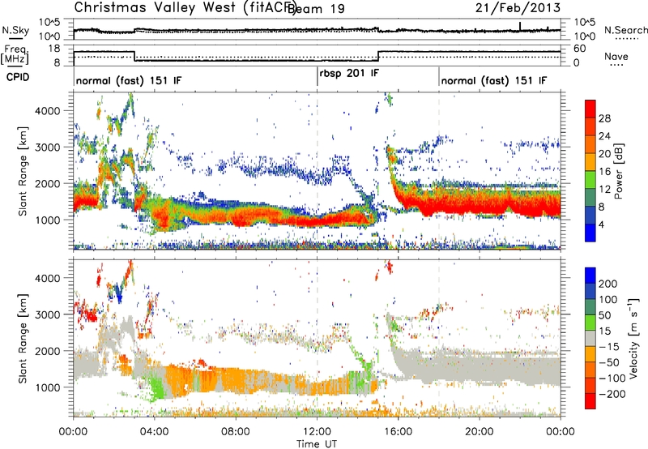Click the "Velocity [m s-1]" colorbar title
648x449 pixels.
pyautogui.click(x=633, y=338)
